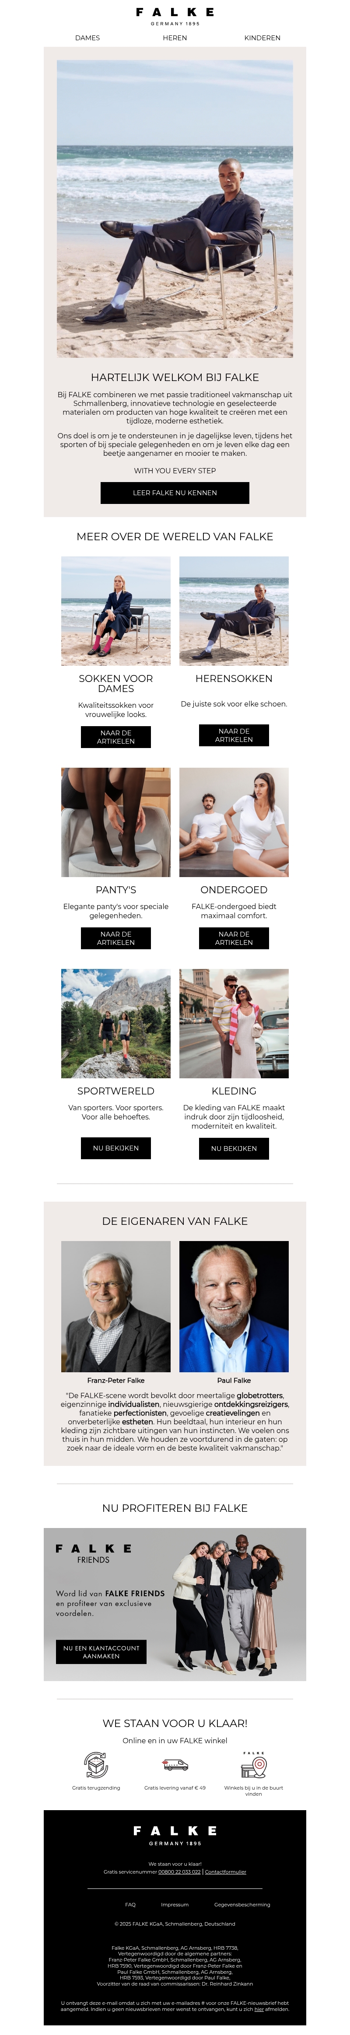Click the free returns box icon
The height and width of the screenshot is (2035, 350).
(x=96, y=1764)
